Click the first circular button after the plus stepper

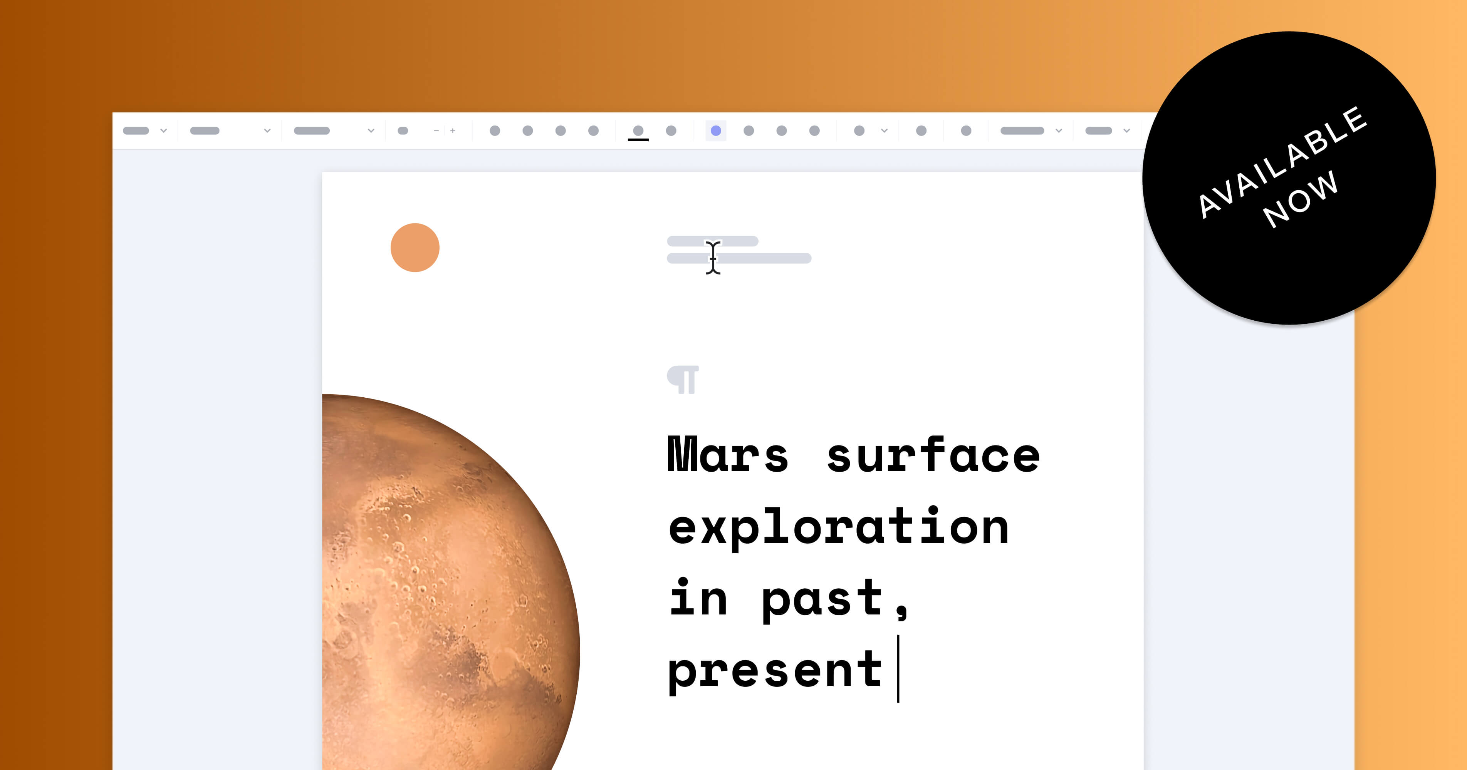[495, 131]
